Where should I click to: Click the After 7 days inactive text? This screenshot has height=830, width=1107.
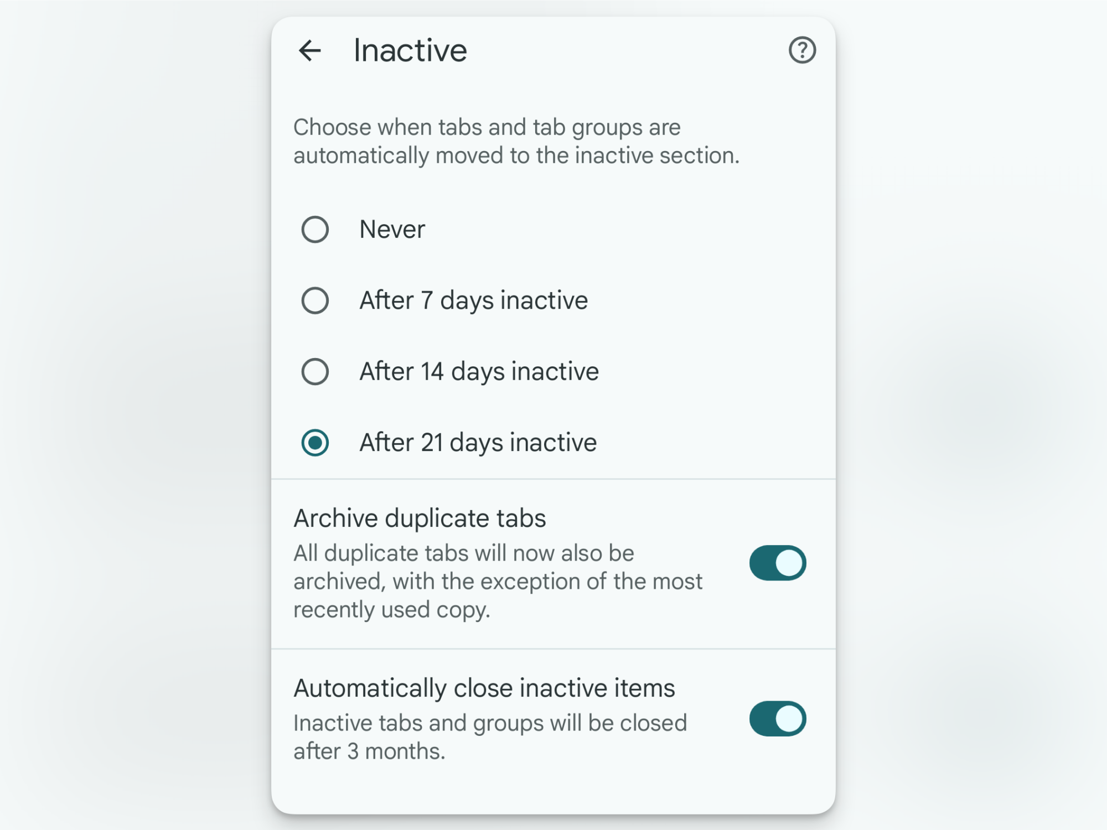coord(473,300)
